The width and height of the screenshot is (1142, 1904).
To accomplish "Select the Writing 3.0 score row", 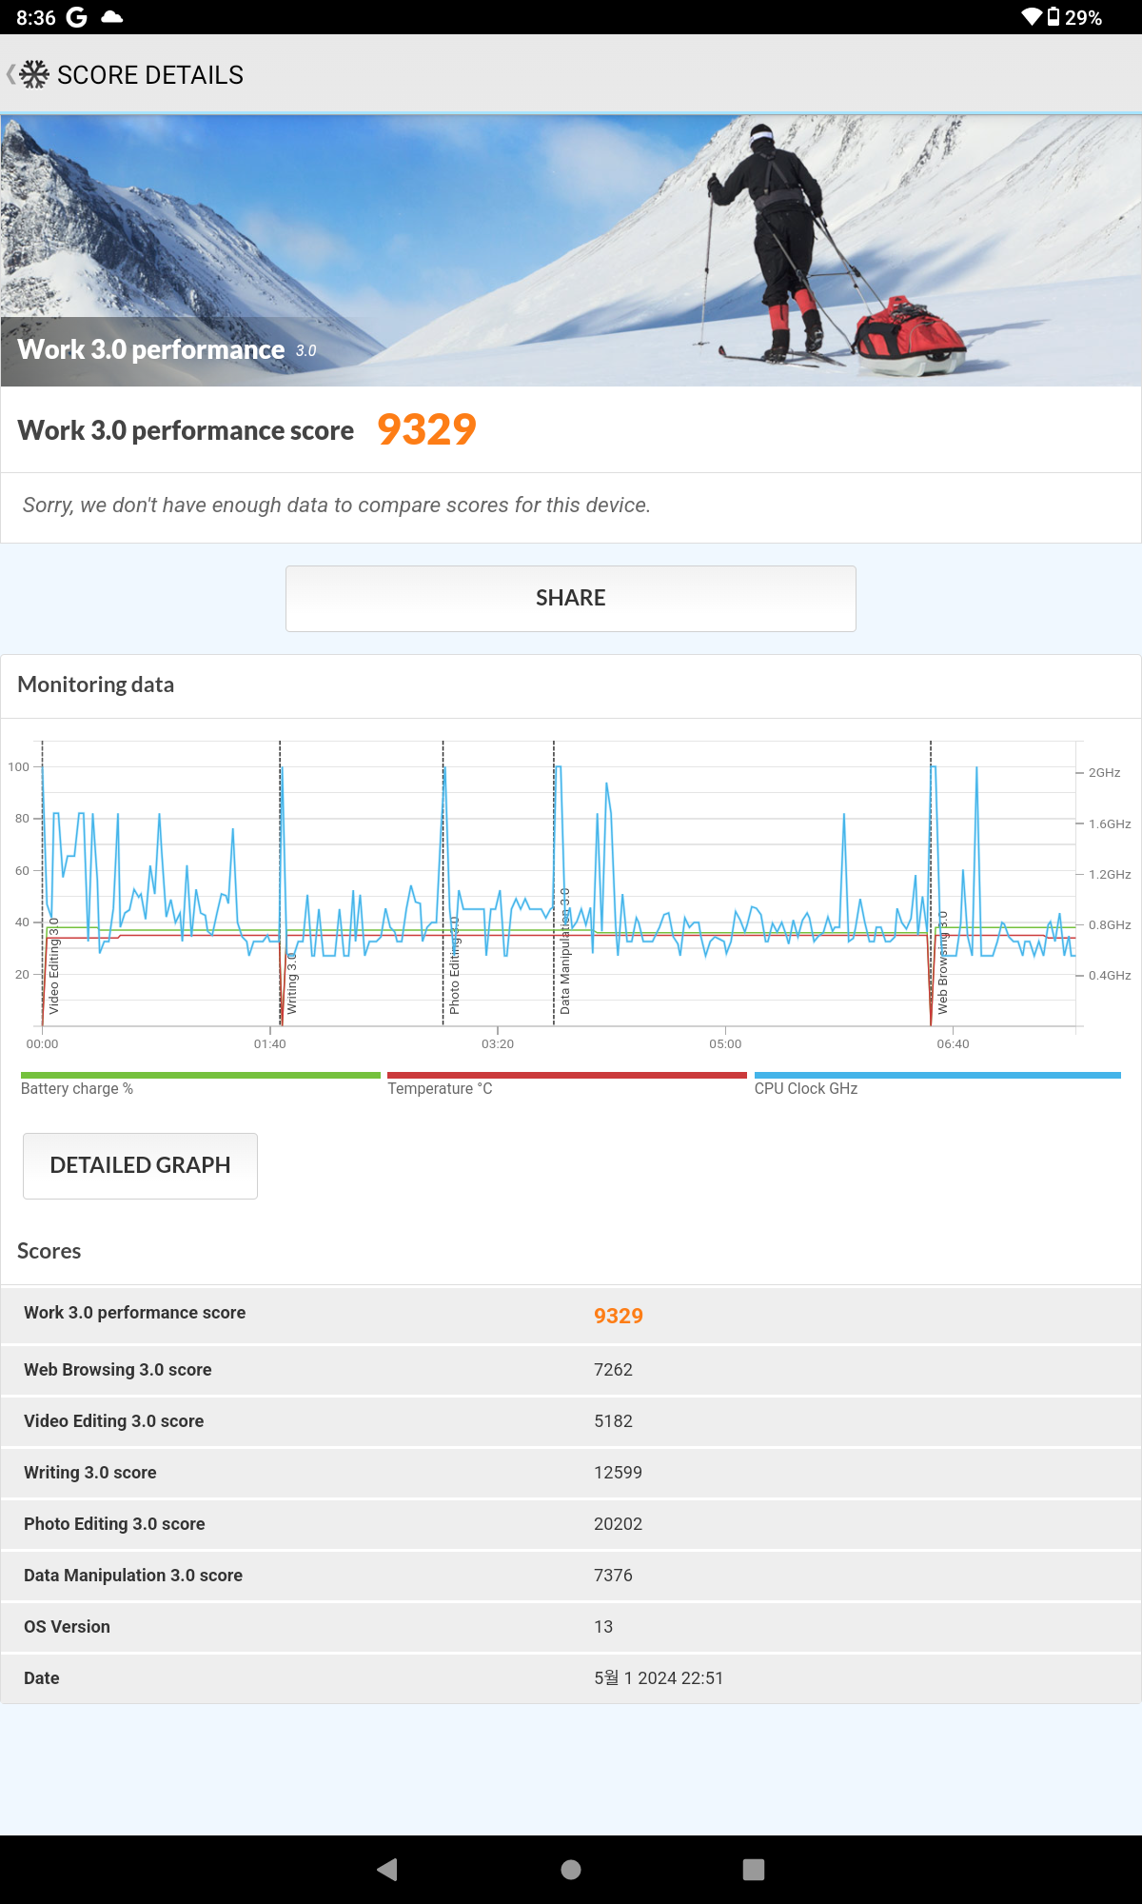I will pyautogui.click(x=571, y=1473).
